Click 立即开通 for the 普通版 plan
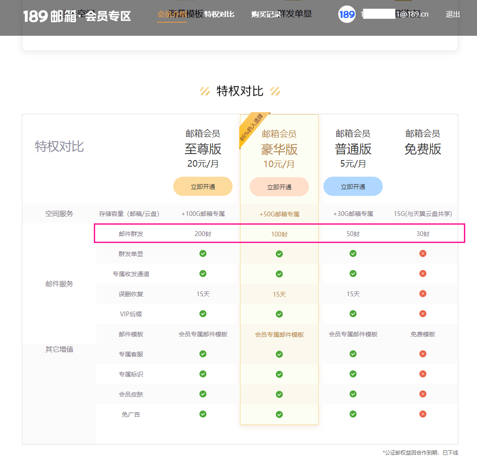This screenshot has width=477, height=462. (x=353, y=186)
